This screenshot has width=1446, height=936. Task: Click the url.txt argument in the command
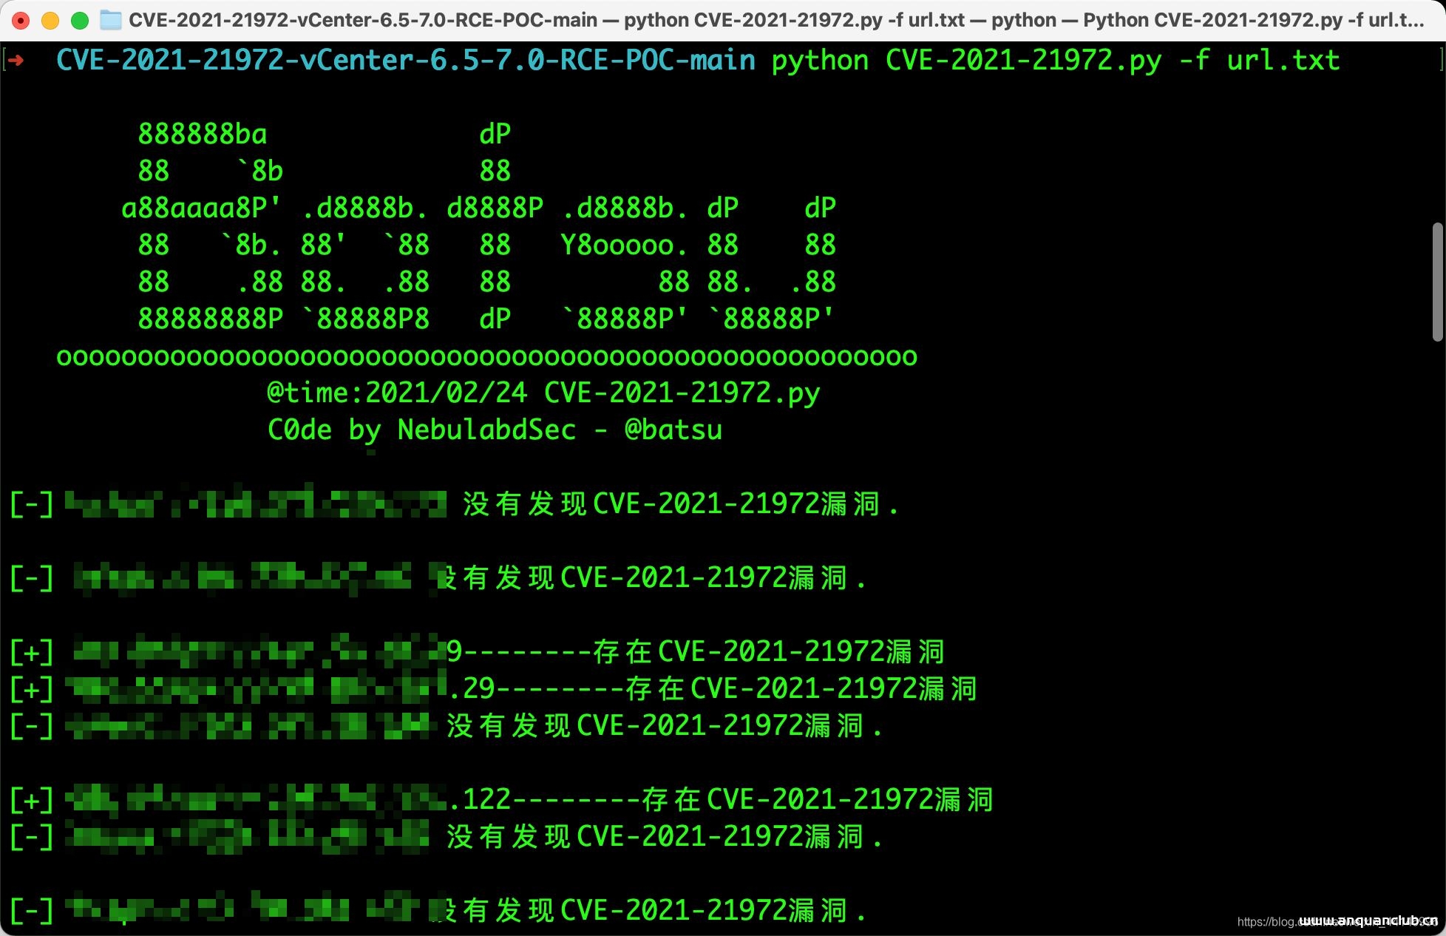pos(1283,60)
